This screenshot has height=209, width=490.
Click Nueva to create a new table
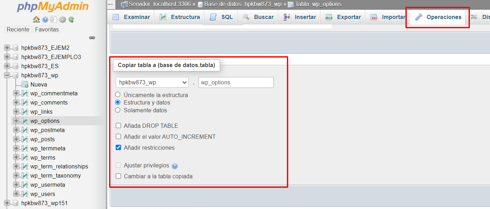coord(39,84)
